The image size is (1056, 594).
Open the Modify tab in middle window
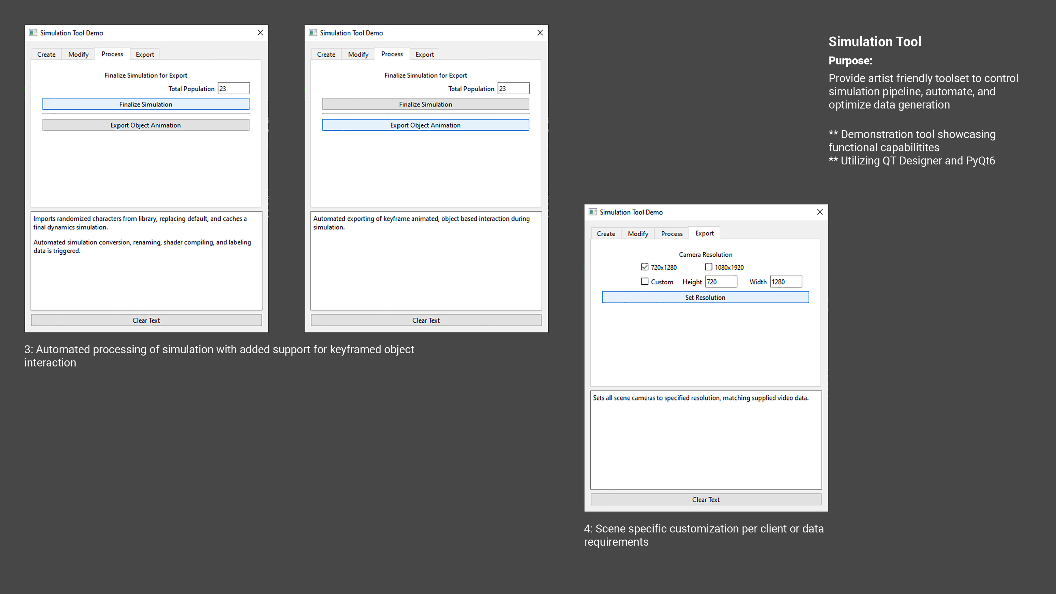pyautogui.click(x=358, y=54)
